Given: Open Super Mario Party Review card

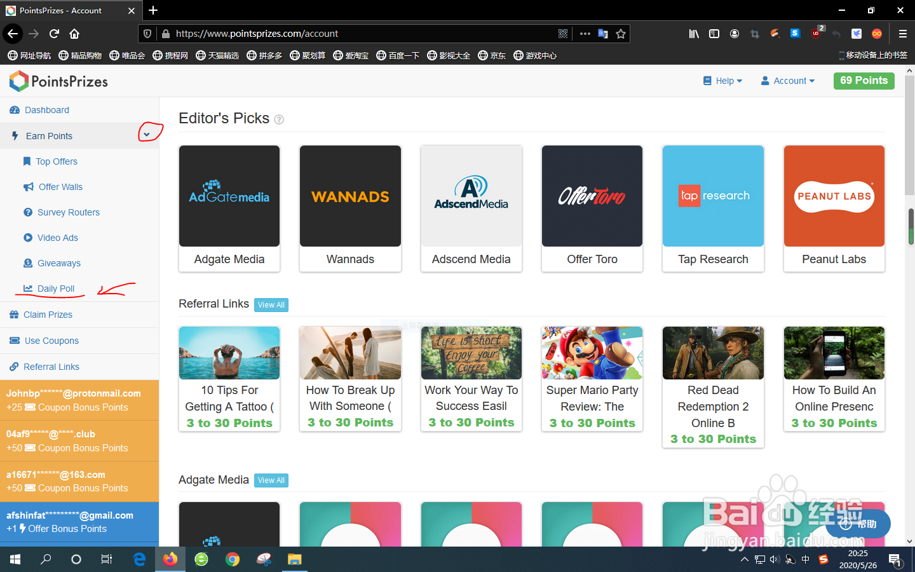Looking at the screenshot, I should click(592, 379).
